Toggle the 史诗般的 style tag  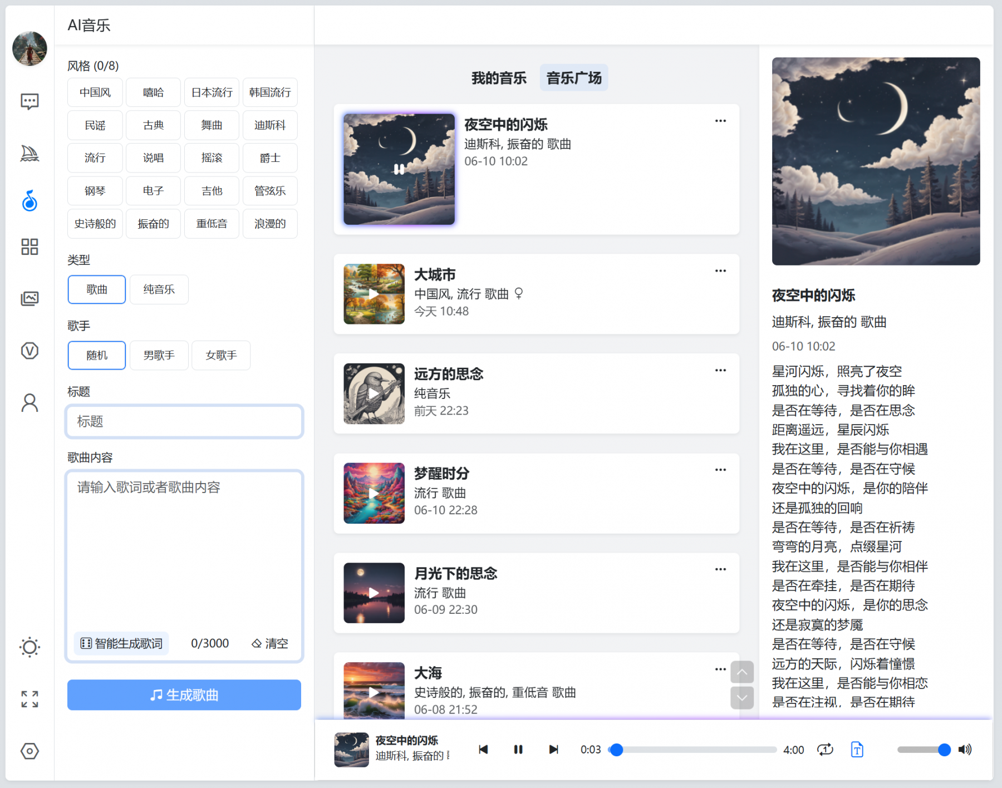pos(95,224)
